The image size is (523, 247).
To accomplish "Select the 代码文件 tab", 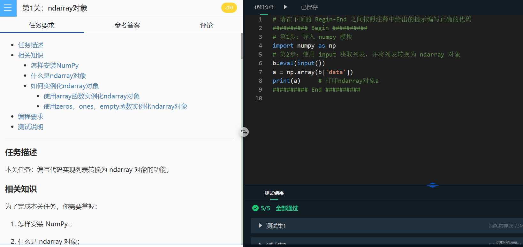I will (264, 7).
